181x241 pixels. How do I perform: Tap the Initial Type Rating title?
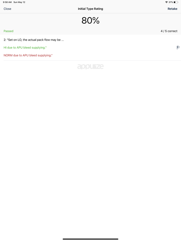click(90, 9)
